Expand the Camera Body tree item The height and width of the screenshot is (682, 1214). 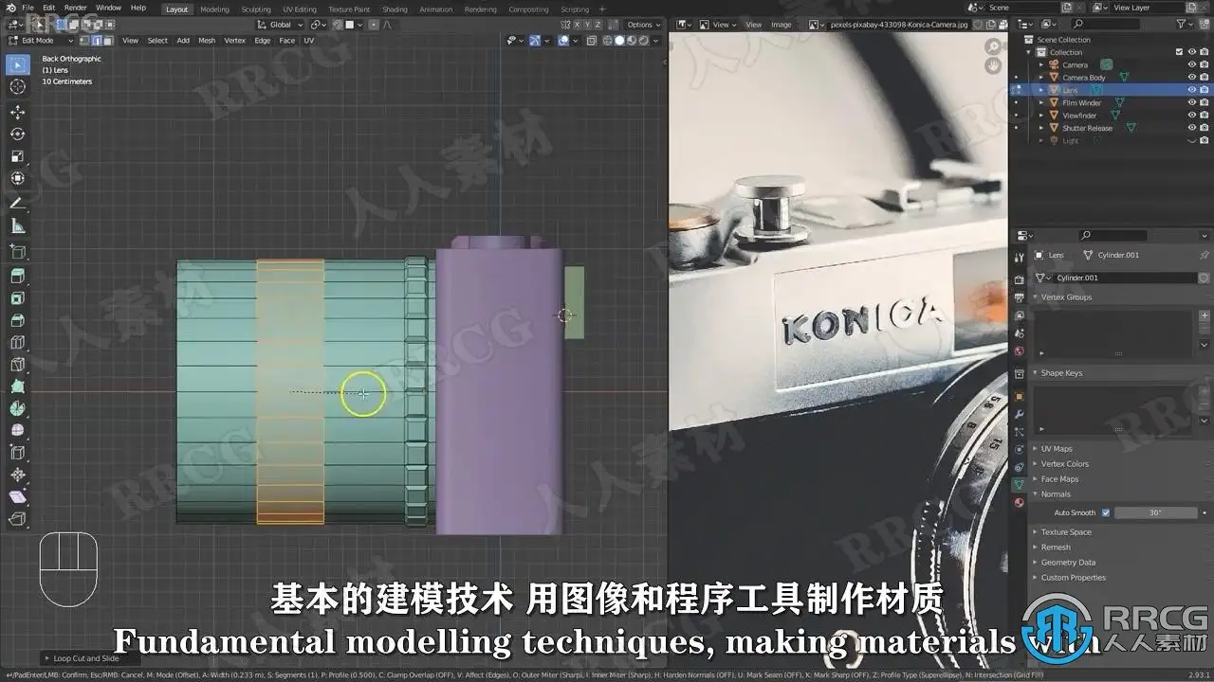pos(1041,78)
